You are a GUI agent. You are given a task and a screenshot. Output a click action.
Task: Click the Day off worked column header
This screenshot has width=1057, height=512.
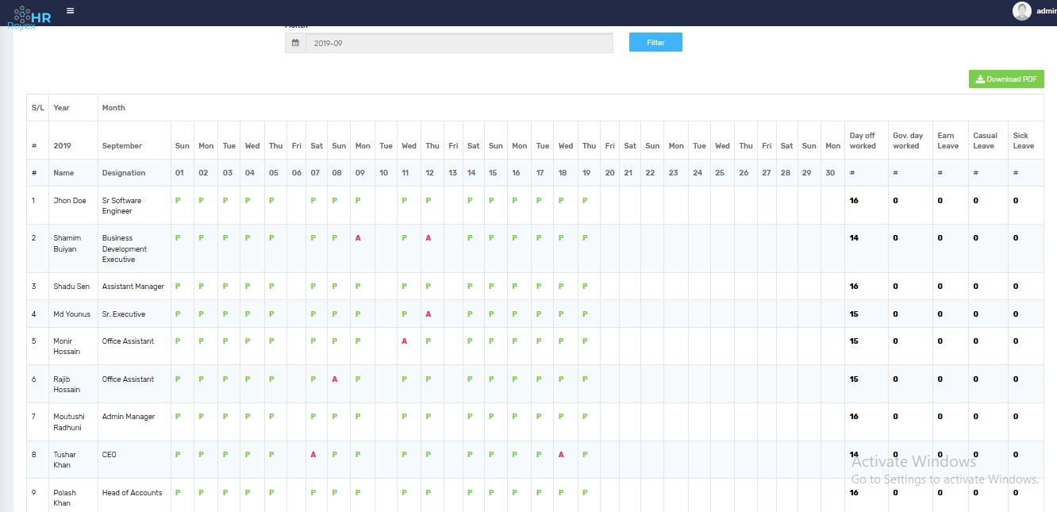[x=863, y=141]
